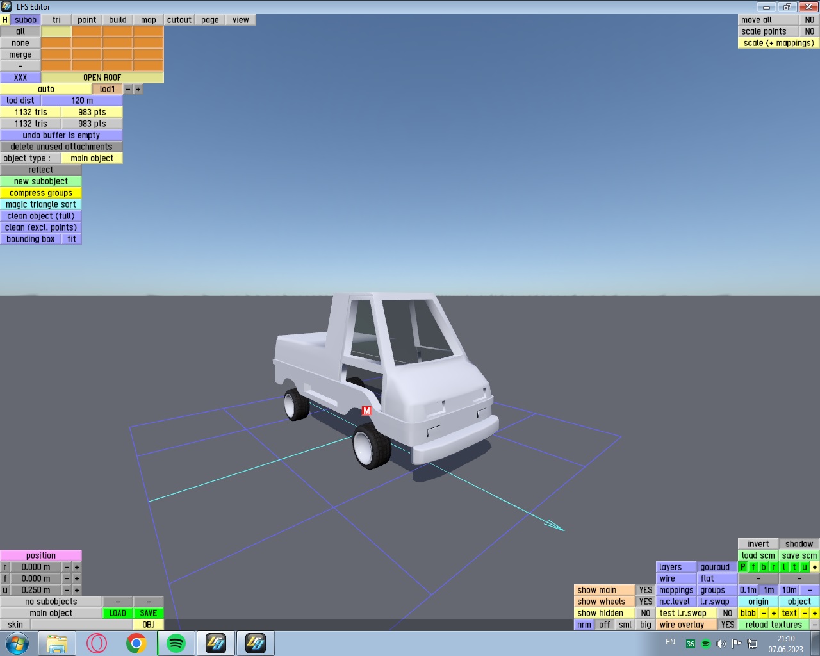Click 'compress groups' button
Viewport: 820px width, 656px height.
coord(41,193)
